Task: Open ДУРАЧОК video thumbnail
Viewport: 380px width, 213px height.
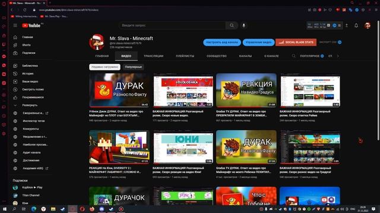Action: pos(119,196)
